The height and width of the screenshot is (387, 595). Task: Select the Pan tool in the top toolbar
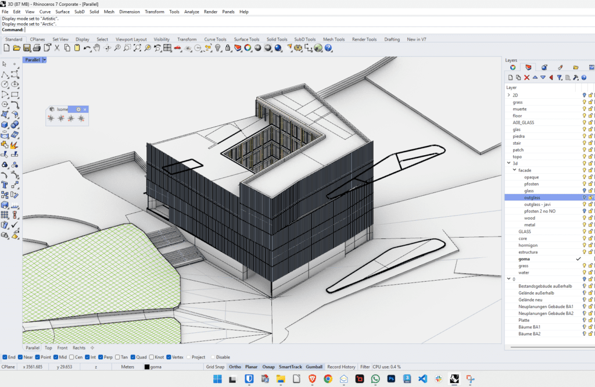[97, 49]
